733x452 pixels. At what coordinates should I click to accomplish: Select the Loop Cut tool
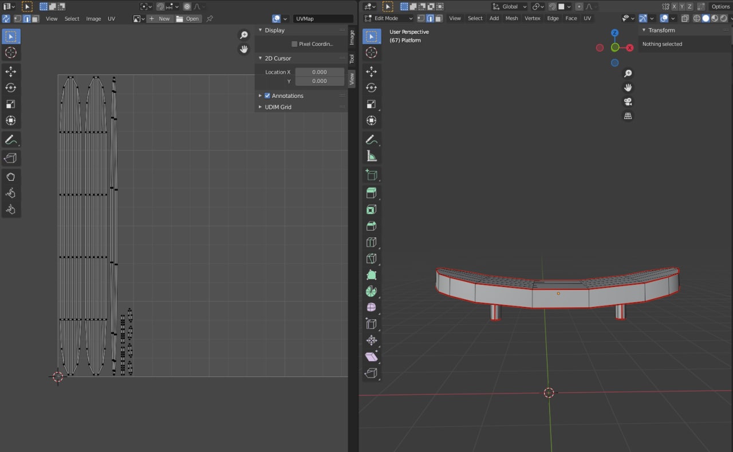371,243
